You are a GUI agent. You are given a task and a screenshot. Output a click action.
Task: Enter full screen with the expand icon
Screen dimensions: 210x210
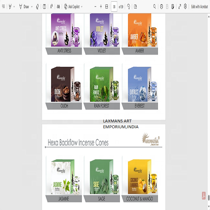180,6
